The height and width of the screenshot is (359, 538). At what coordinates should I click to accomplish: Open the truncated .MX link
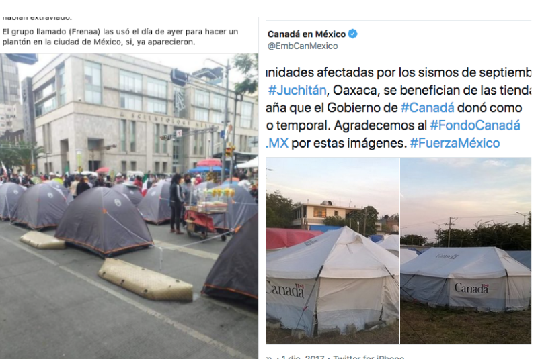277,143
